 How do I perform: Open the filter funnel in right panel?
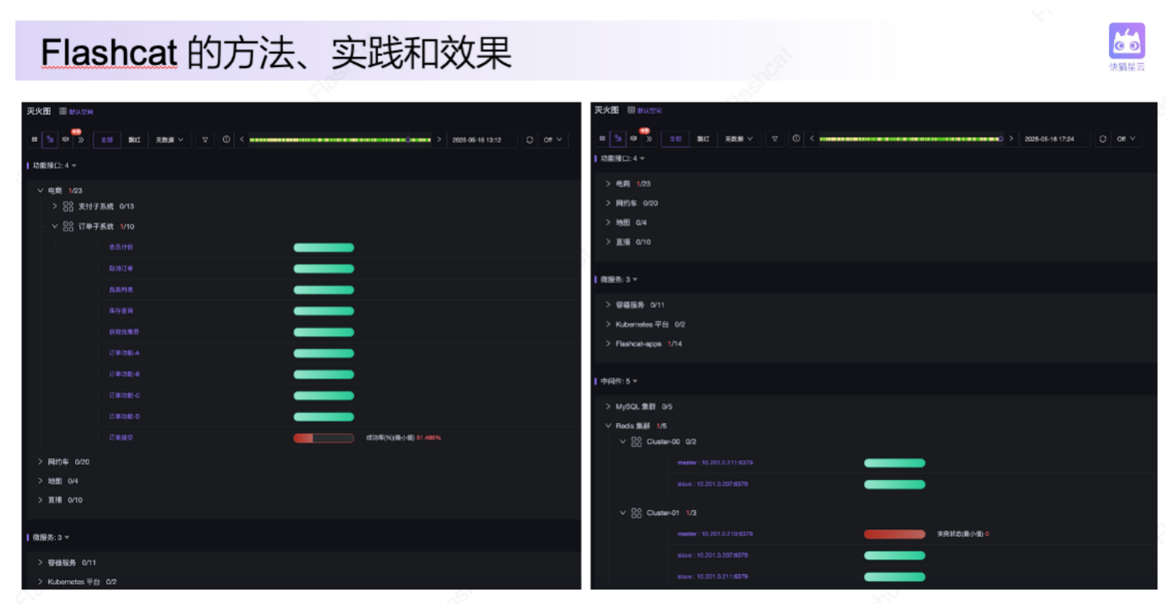point(775,139)
